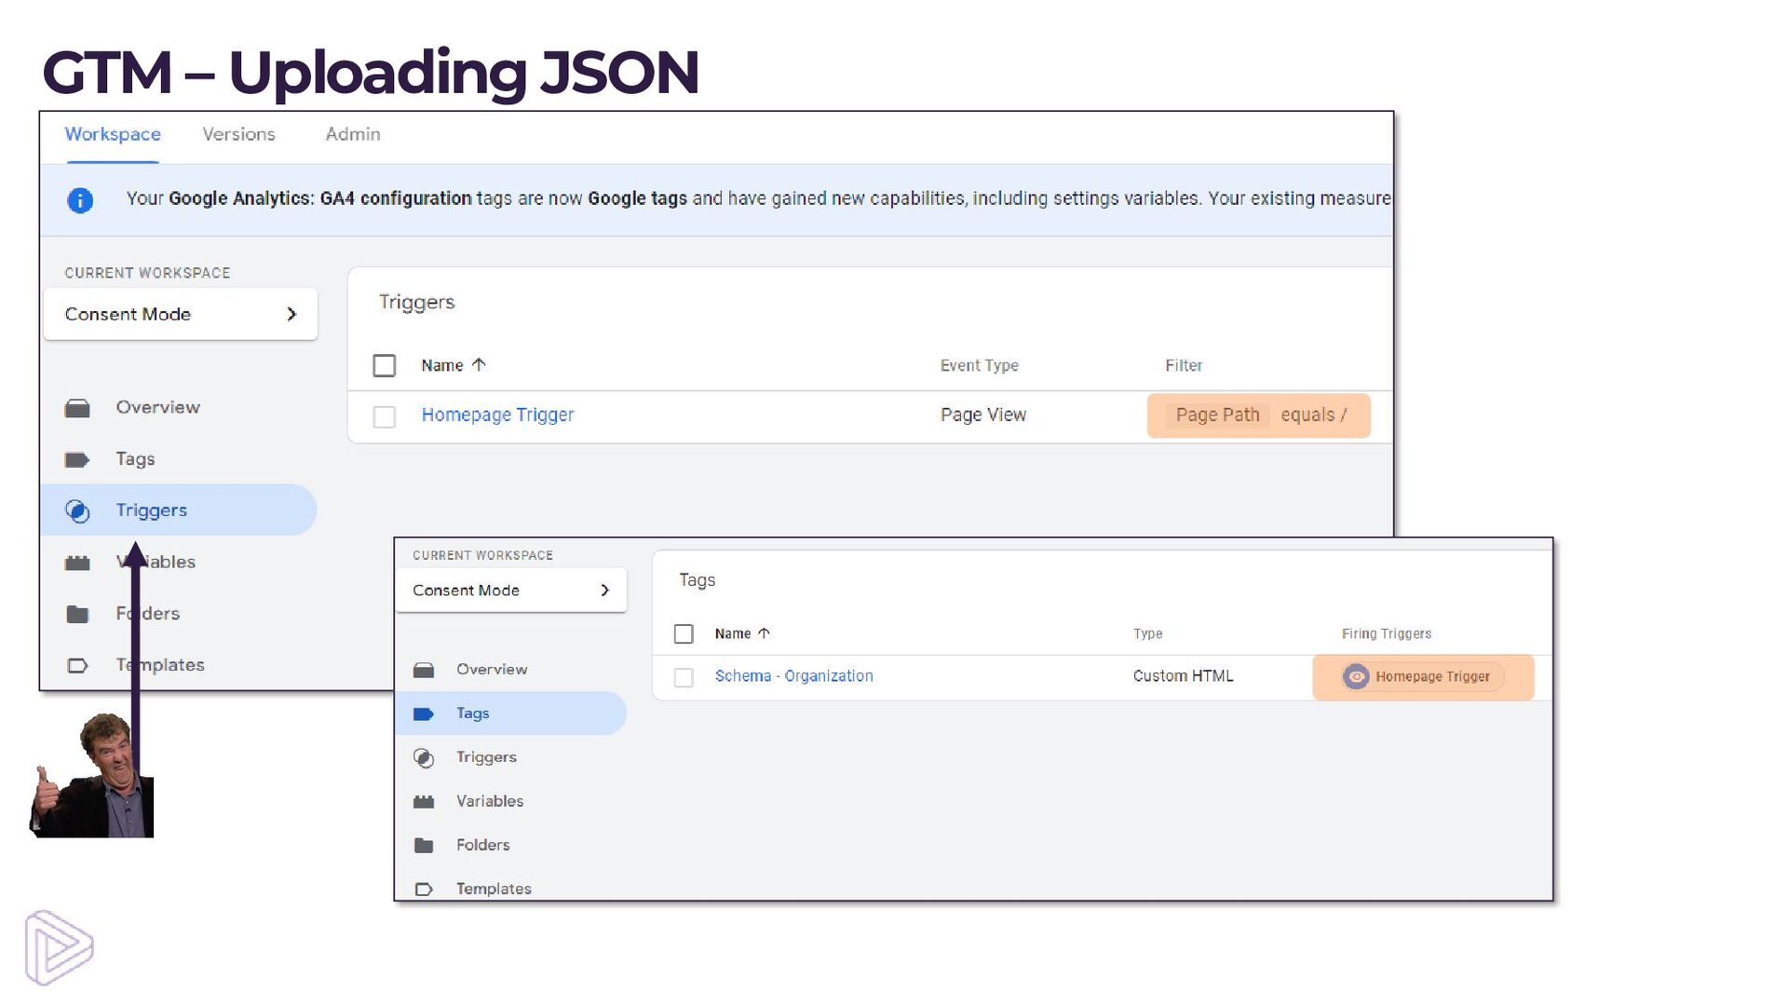Sort Tags table by Name arrow
Screen dimensions: 1788x1006
tap(765, 633)
